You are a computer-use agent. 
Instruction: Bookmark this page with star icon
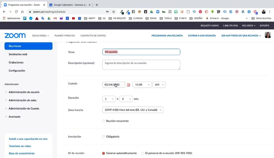tap(114, 12)
